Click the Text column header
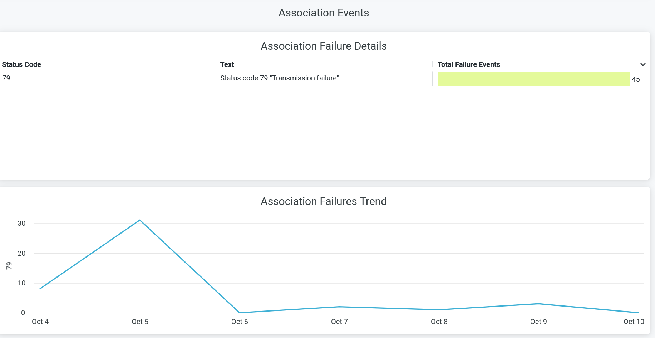The height and width of the screenshot is (338, 655). coord(227,64)
